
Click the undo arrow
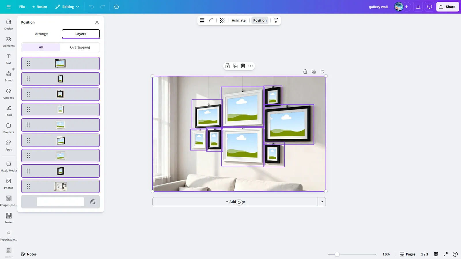91,7
